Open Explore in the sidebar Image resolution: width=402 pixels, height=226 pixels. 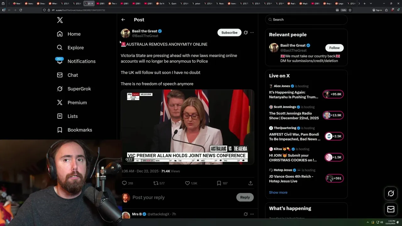[x=70, y=48]
